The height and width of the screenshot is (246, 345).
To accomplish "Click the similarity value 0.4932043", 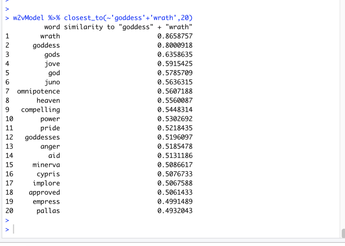I will tap(175, 211).
